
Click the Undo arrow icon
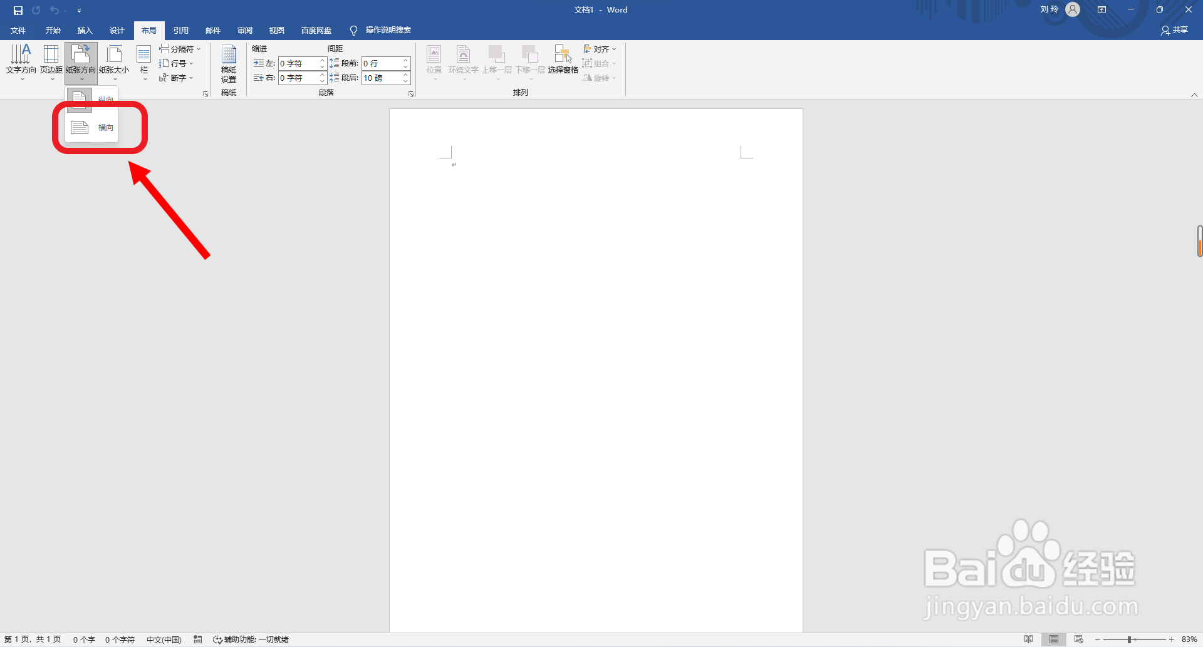pos(55,10)
